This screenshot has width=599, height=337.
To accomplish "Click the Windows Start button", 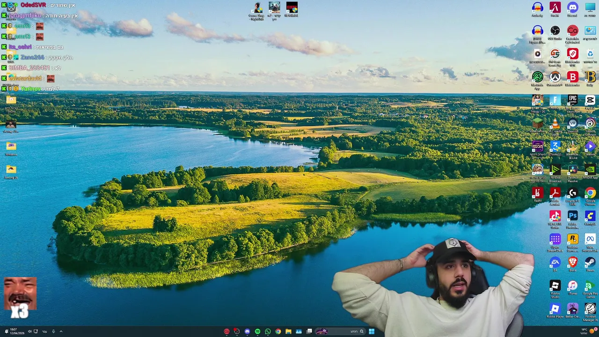I will (x=371, y=331).
